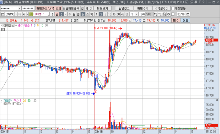Click the 일별잔고 button
Image resolution: width=220 pixels, height=134 pixels.
[124, 9]
